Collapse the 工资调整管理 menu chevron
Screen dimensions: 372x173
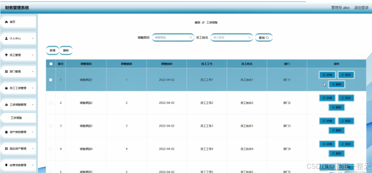coord(33,104)
